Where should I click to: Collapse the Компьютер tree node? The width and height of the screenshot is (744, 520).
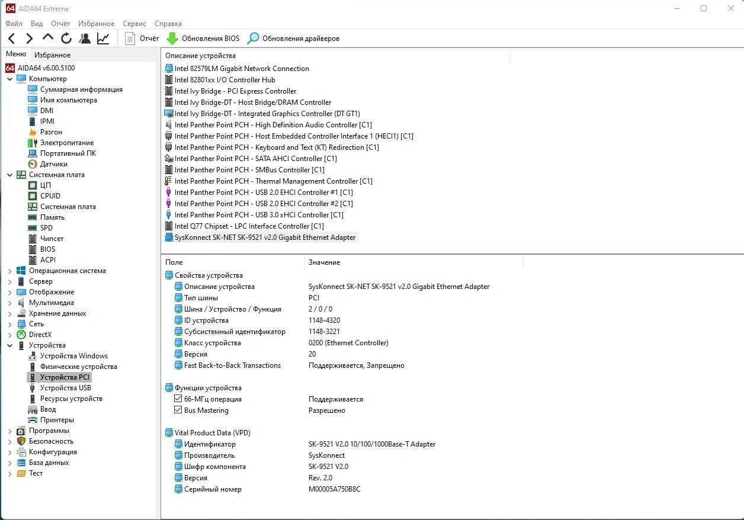pyautogui.click(x=9, y=79)
